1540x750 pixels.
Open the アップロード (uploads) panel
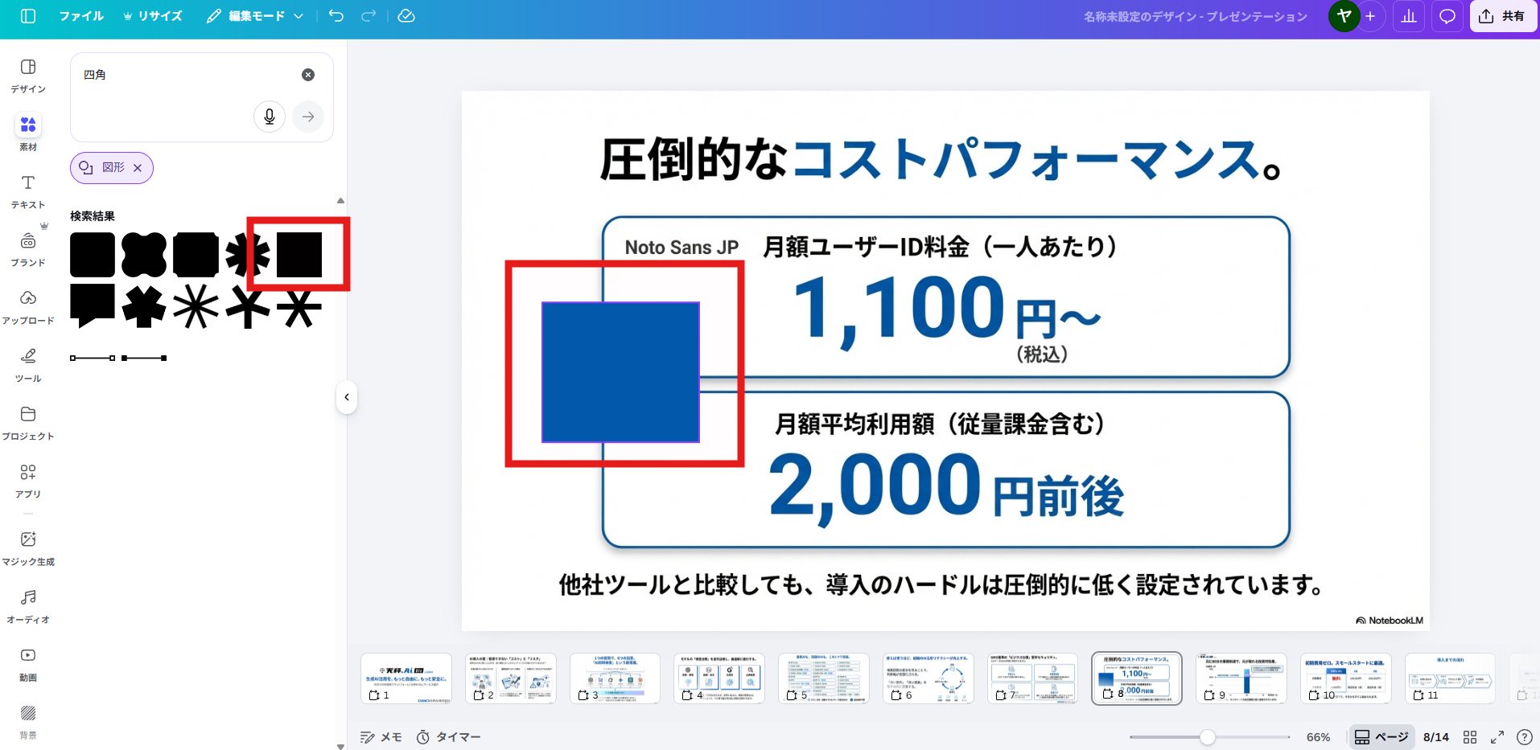tap(27, 305)
